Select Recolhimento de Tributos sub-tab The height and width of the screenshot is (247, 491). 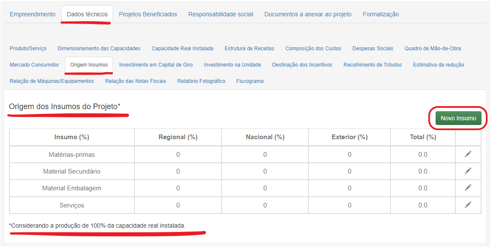tap(372, 65)
